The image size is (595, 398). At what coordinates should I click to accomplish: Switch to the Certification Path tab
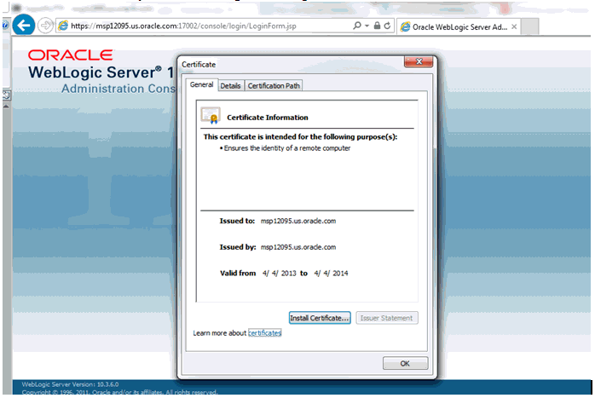point(274,86)
